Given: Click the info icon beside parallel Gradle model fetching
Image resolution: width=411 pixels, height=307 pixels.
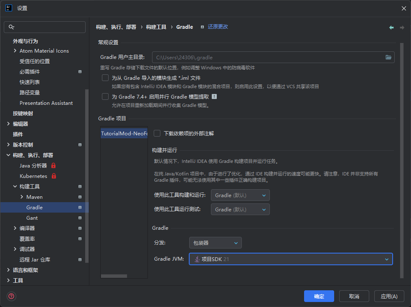Looking at the screenshot, I should coord(214,96).
